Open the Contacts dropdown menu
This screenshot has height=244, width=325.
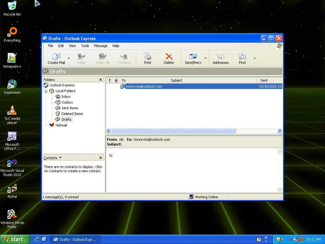point(53,158)
